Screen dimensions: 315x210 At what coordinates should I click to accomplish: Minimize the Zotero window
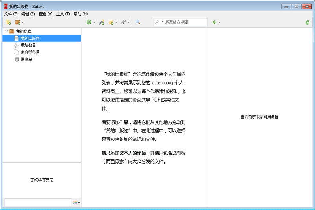[286, 7]
